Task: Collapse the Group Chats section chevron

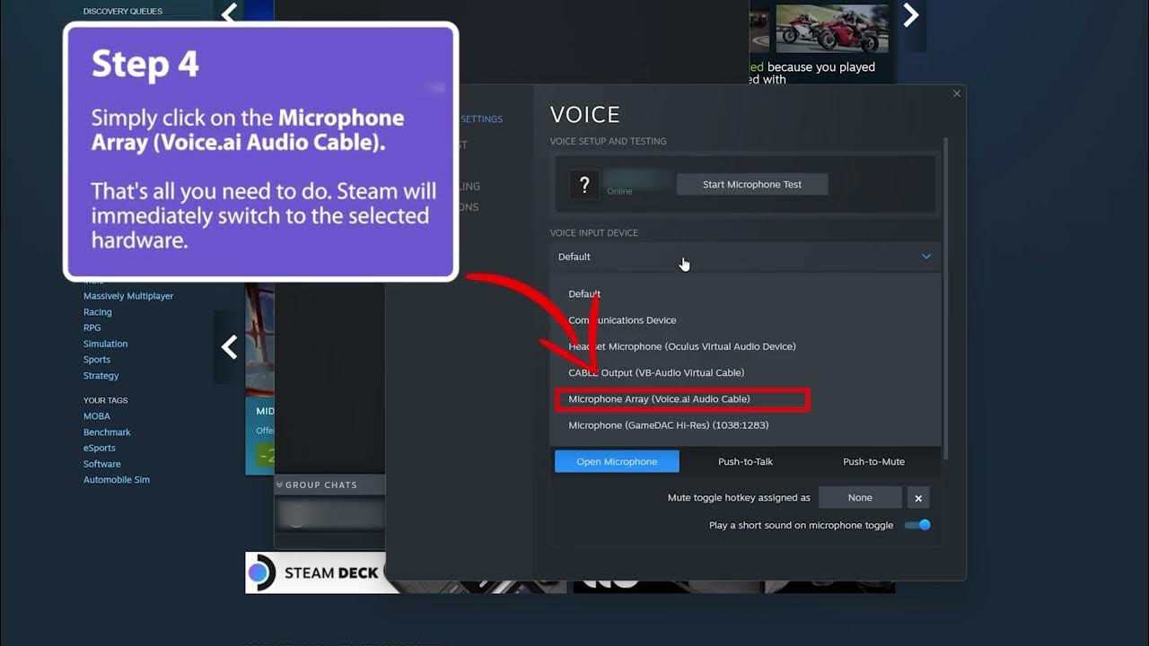Action: [x=279, y=484]
